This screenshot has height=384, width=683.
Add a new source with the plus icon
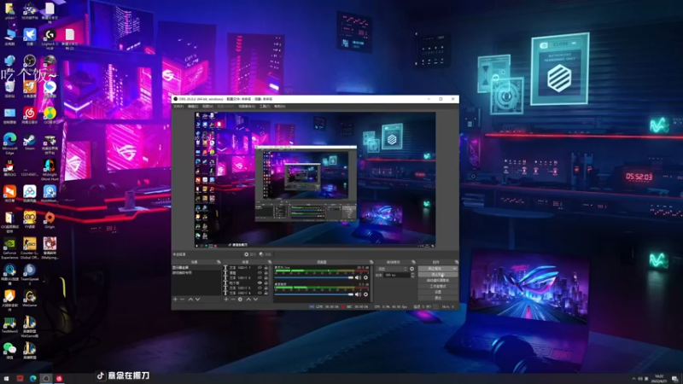226,300
